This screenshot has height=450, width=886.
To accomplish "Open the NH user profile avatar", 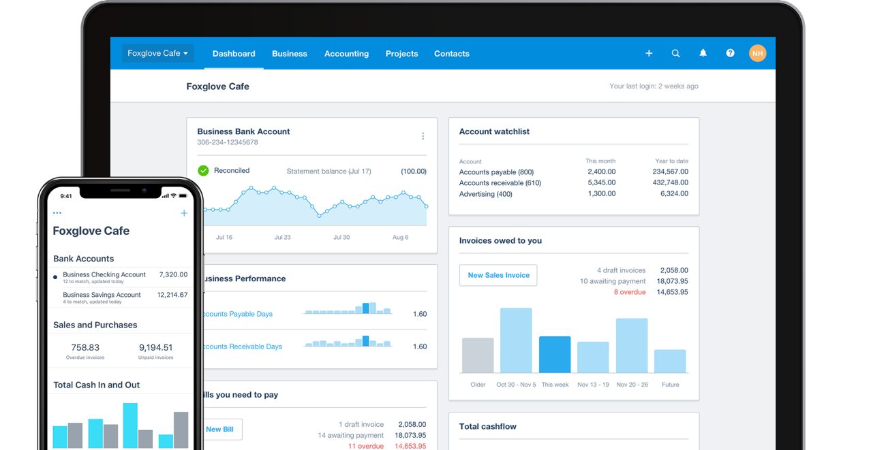I will tap(757, 53).
